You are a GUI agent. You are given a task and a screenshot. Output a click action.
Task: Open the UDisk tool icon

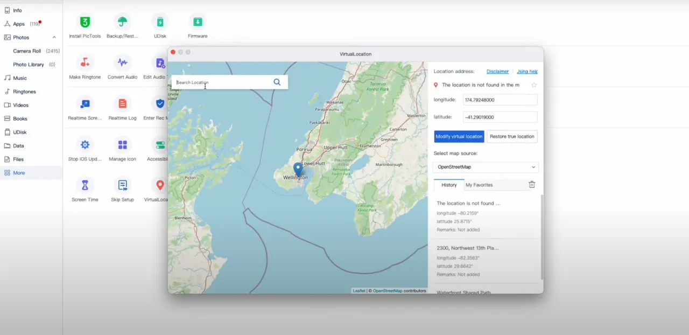pyautogui.click(x=160, y=22)
